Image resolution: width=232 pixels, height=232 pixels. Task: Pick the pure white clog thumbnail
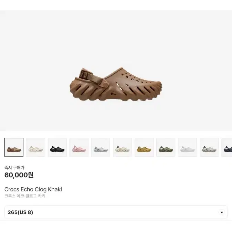(188, 147)
